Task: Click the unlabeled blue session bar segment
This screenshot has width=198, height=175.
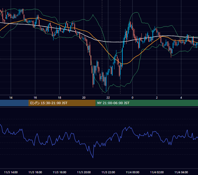Action: [x=14, y=103]
